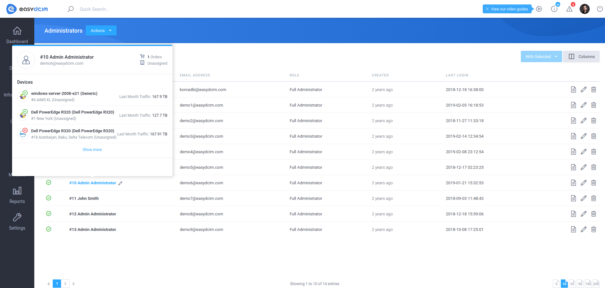Image resolution: width=605 pixels, height=288 pixels.
Task: Open the Actions dropdown
Action: click(x=101, y=30)
